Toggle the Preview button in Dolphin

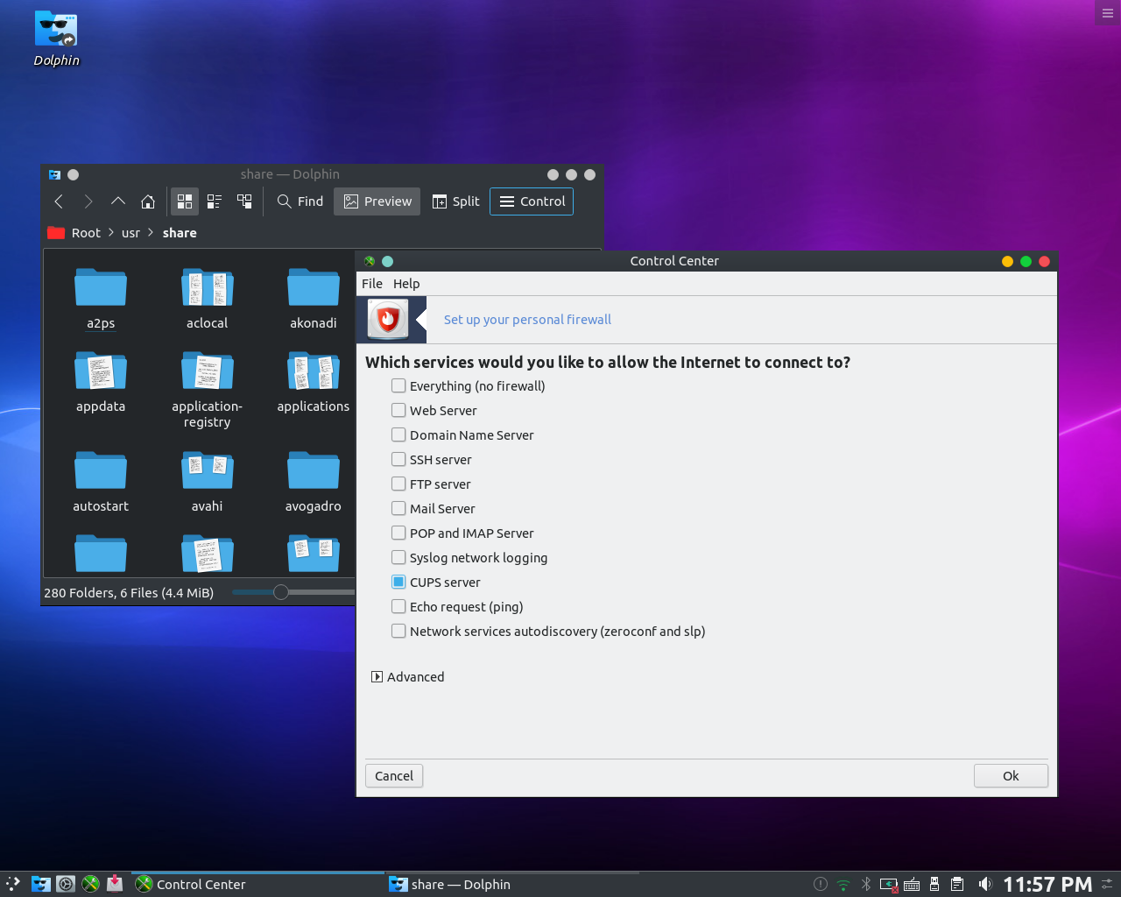(x=377, y=201)
